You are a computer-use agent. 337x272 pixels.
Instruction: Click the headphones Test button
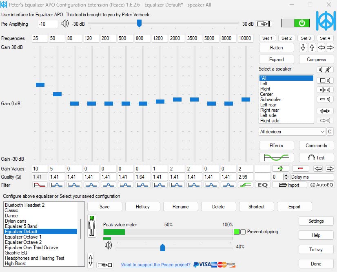pos(316,157)
